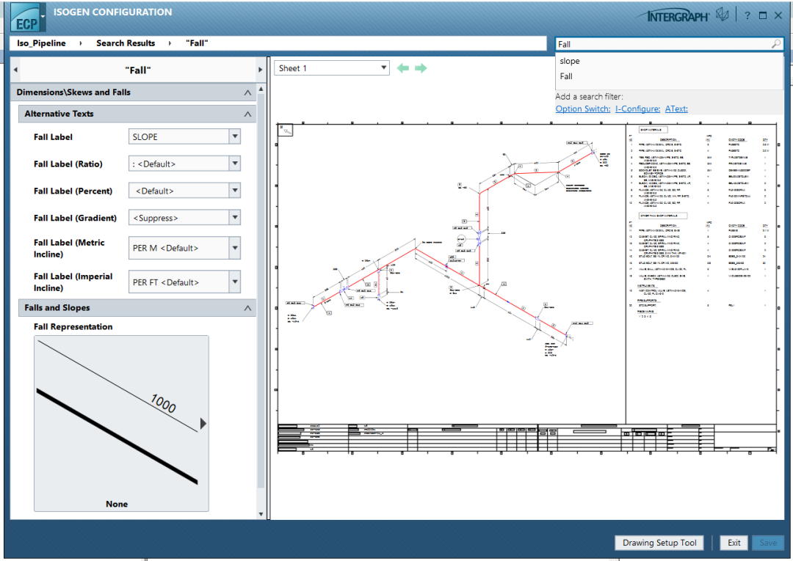Go to next sheet with green right arrow
The width and height of the screenshot is (793, 561).
click(x=421, y=68)
